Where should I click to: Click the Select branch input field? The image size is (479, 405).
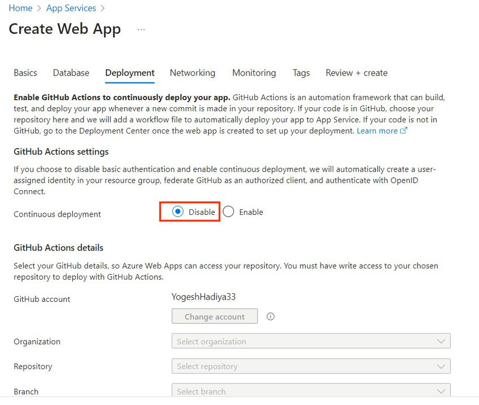tap(282, 390)
